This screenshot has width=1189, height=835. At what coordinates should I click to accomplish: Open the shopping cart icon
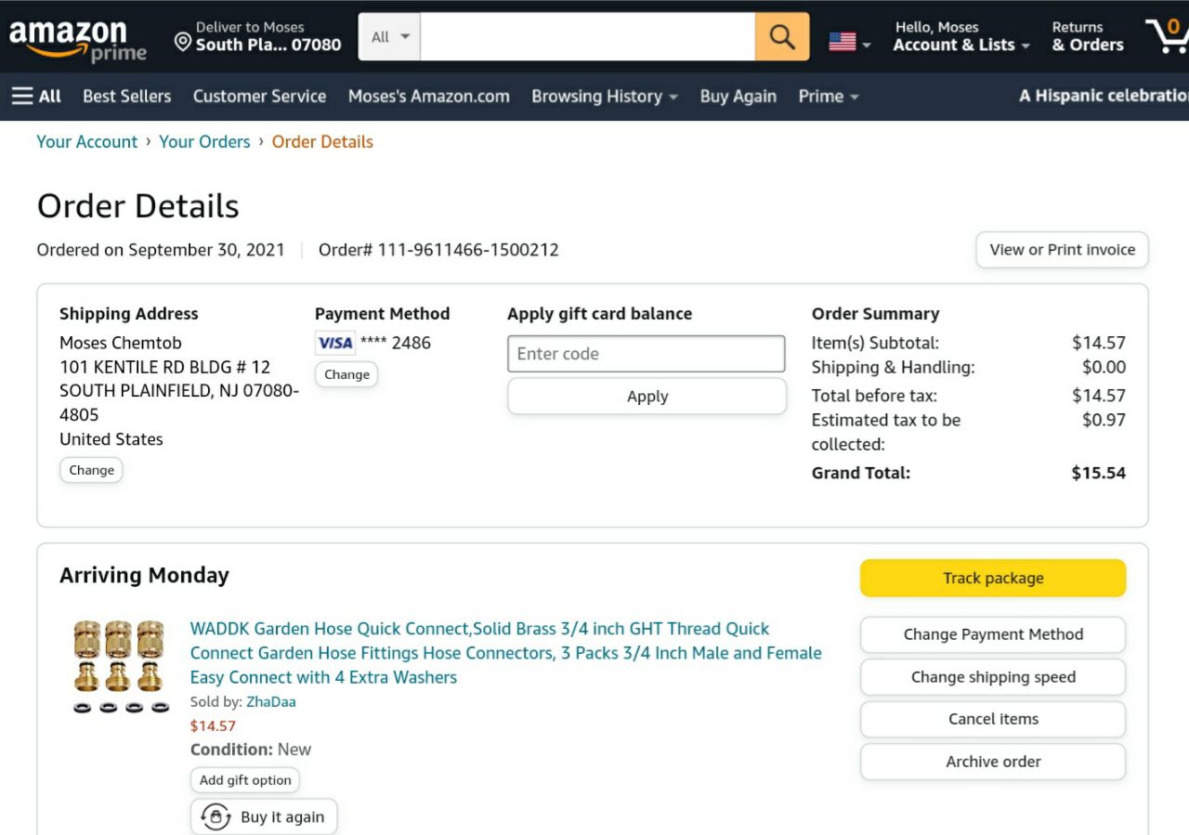(x=1167, y=37)
